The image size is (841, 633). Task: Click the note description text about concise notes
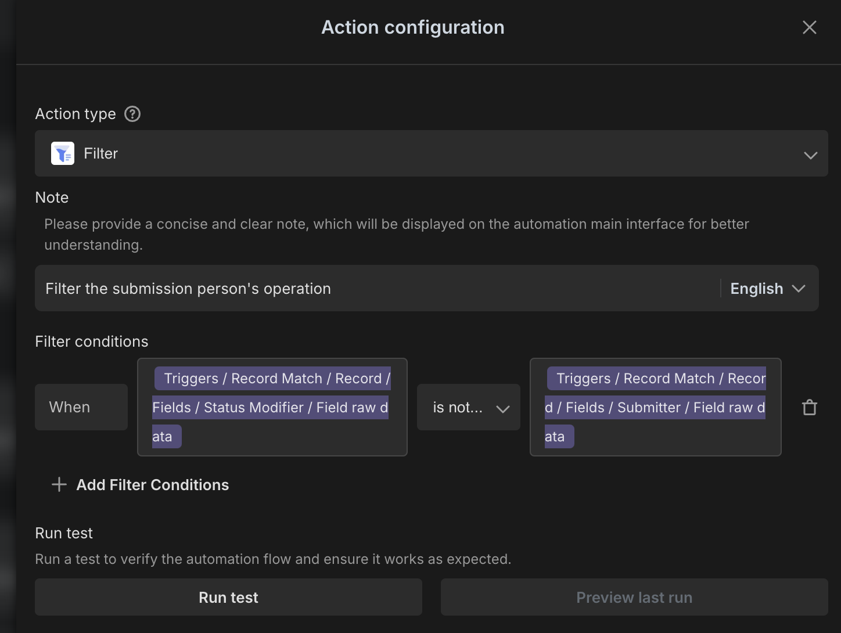(397, 234)
